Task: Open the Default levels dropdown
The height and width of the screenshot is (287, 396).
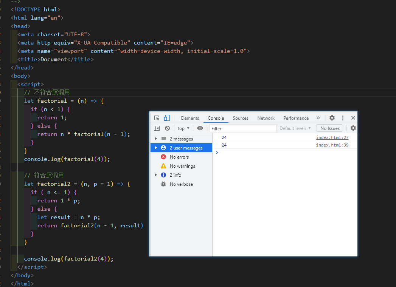Action: tap(295, 128)
